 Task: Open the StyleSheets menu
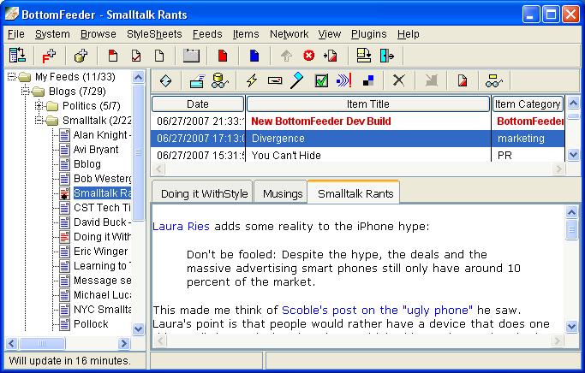tap(154, 34)
